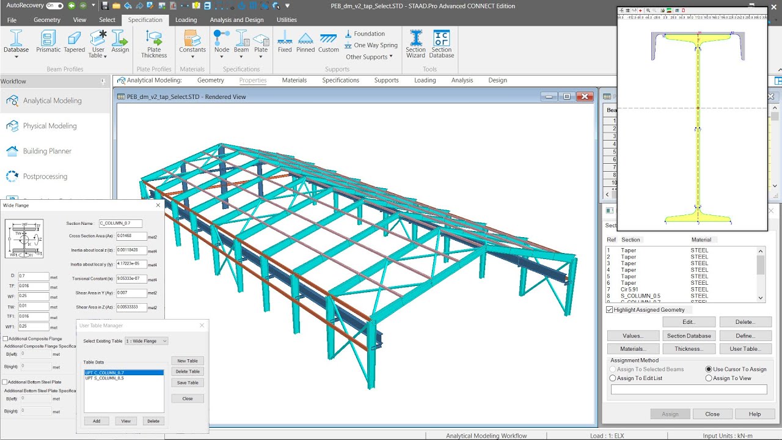The height and width of the screenshot is (440, 782).
Task: Click the Fixed support icon
Action: click(285, 43)
